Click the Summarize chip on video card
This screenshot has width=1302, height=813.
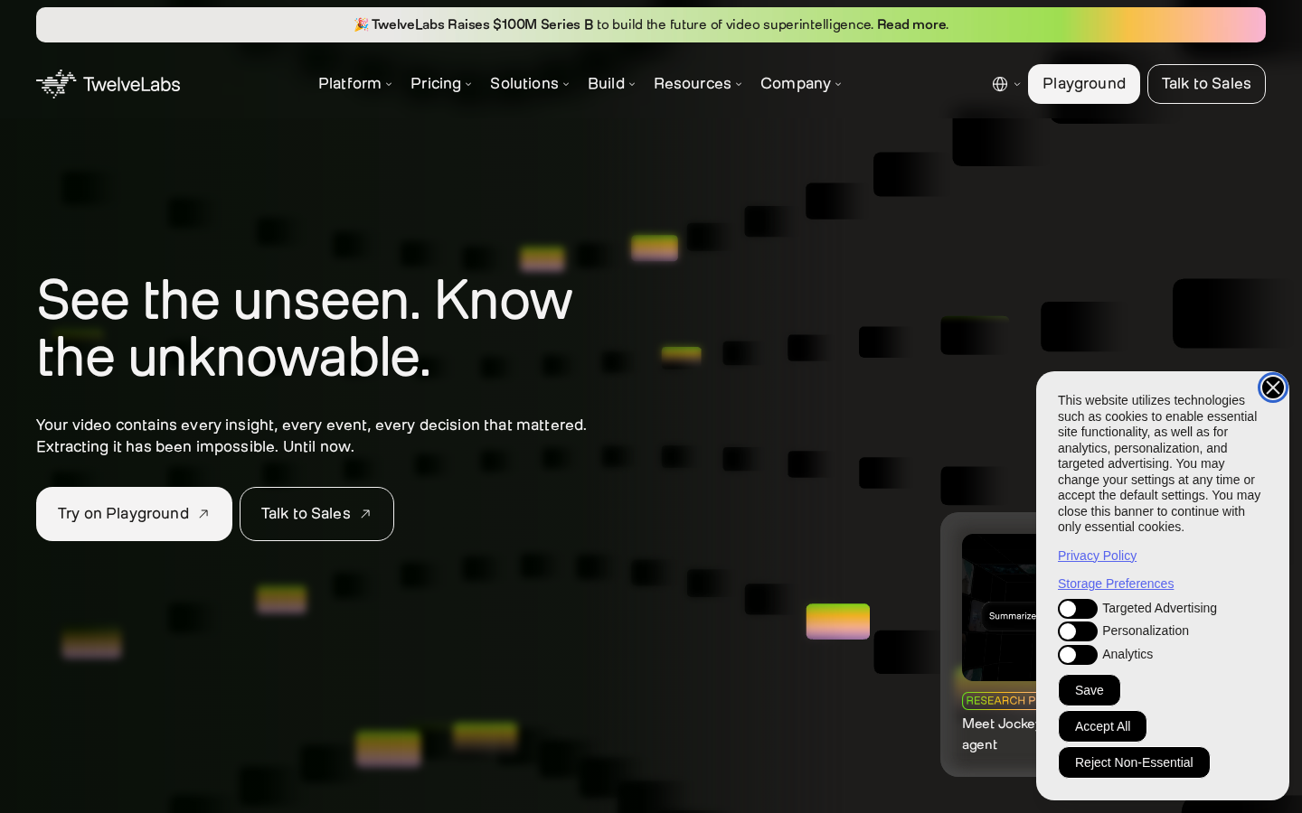tap(1010, 616)
